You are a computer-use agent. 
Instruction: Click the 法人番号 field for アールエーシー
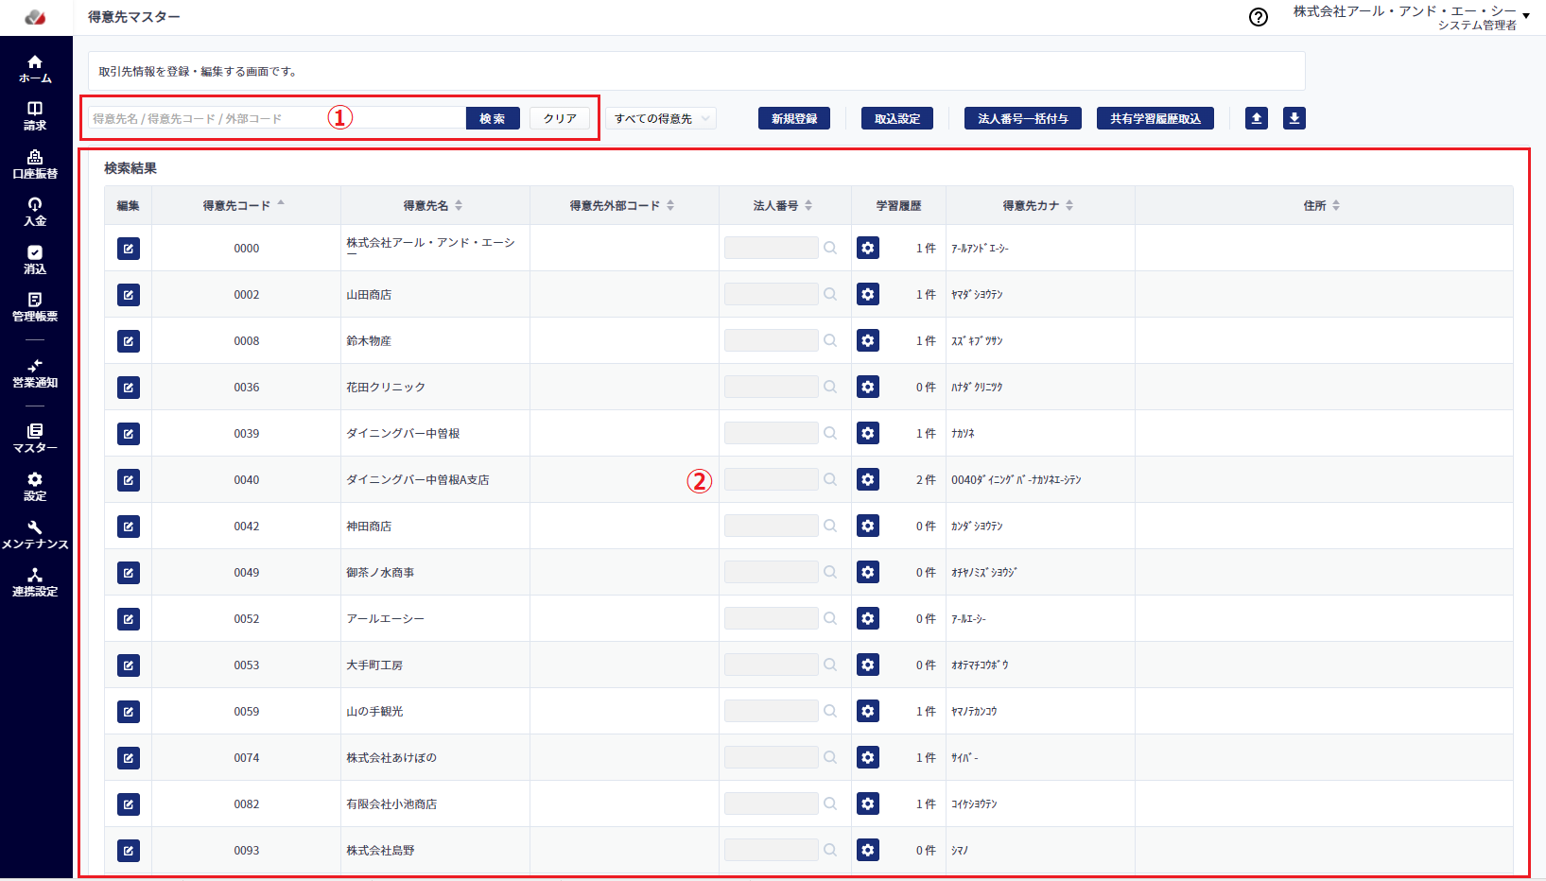tap(772, 618)
